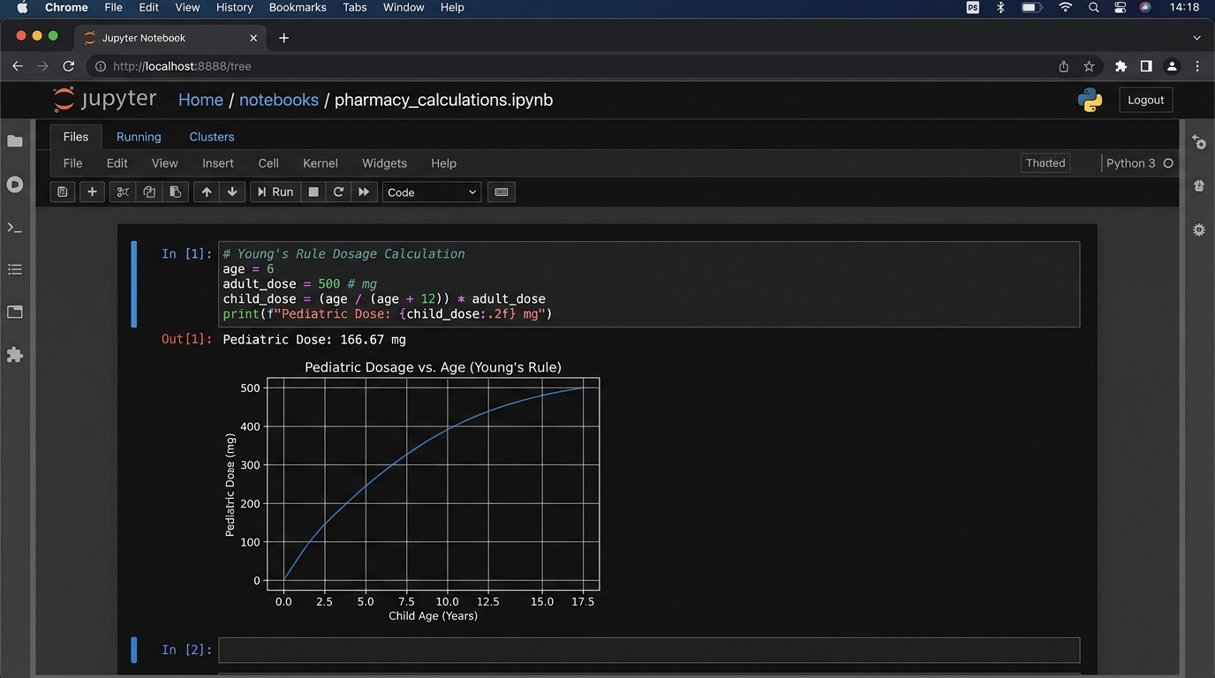This screenshot has width=1215, height=678.
Task: Click the In [1] cell prompt
Action: tap(186, 254)
